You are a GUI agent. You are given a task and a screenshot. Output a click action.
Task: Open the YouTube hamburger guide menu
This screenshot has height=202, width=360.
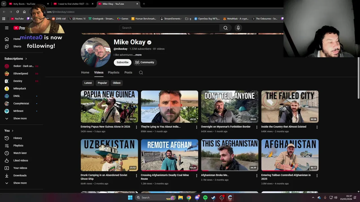(7, 28)
